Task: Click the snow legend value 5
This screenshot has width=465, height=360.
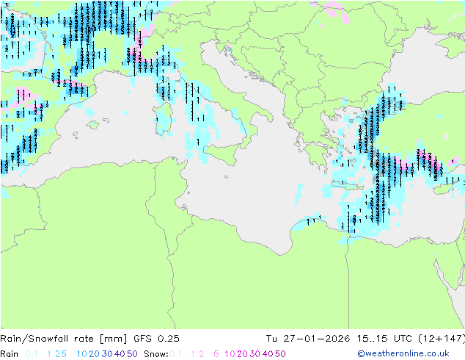Action: click(x=216, y=354)
